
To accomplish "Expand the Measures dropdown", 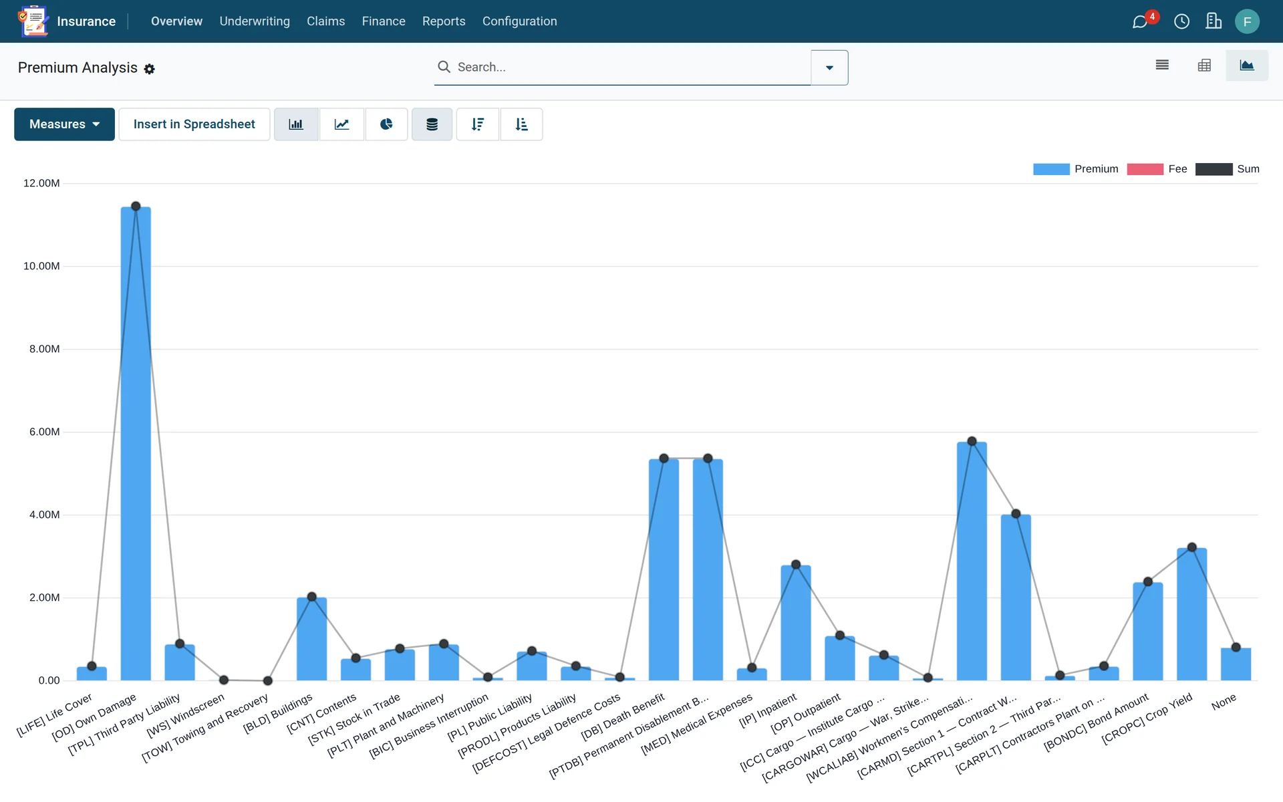I will (x=64, y=124).
